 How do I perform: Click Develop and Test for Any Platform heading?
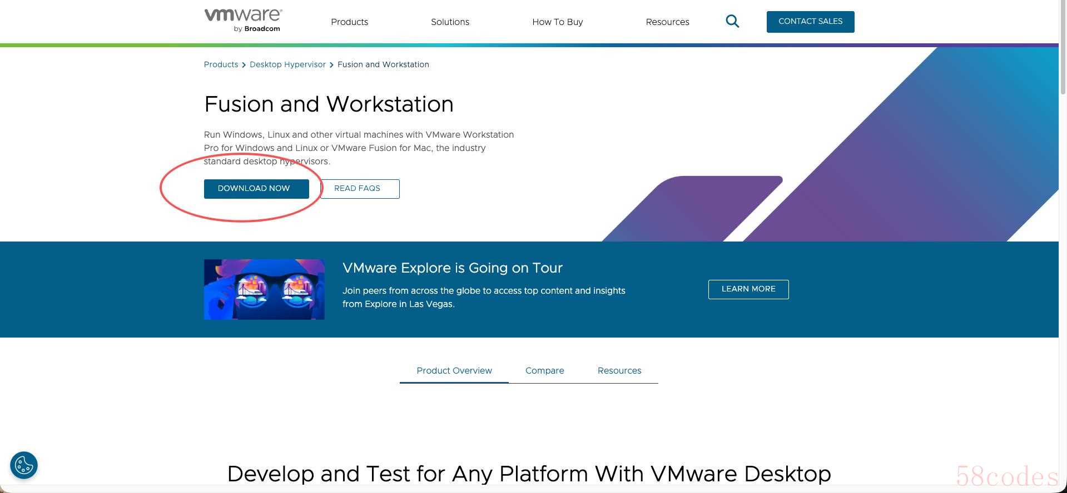pyautogui.click(x=529, y=474)
